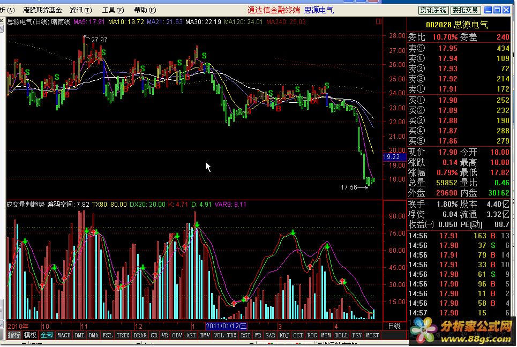Switch to the ROC indicator tab

coord(312,335)
